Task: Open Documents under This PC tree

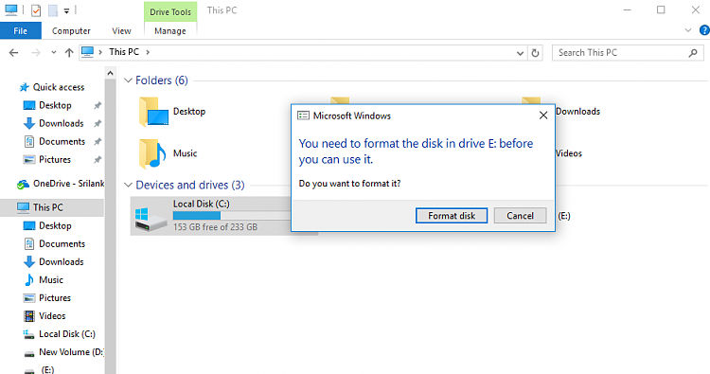Action: point(62,243)
